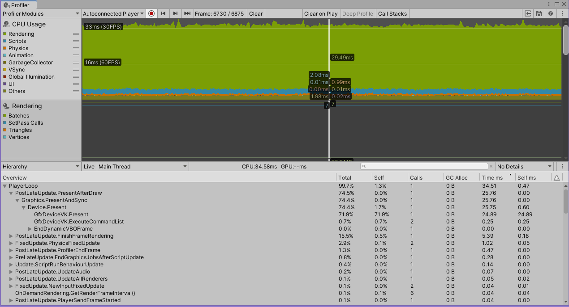Image resolution: width=569 pixels, height=307 pixels.
Task: Open profiler help documentation
Action: point(550,13)
